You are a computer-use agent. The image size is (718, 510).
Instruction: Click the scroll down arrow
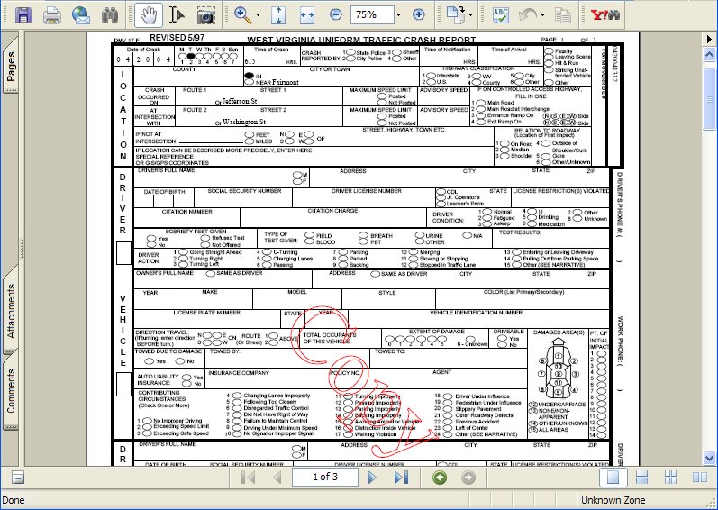point(709,458)
